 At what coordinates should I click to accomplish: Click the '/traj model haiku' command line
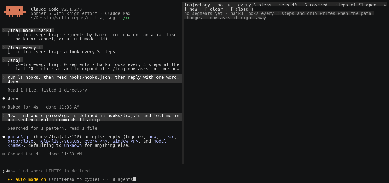pos(28,30)
